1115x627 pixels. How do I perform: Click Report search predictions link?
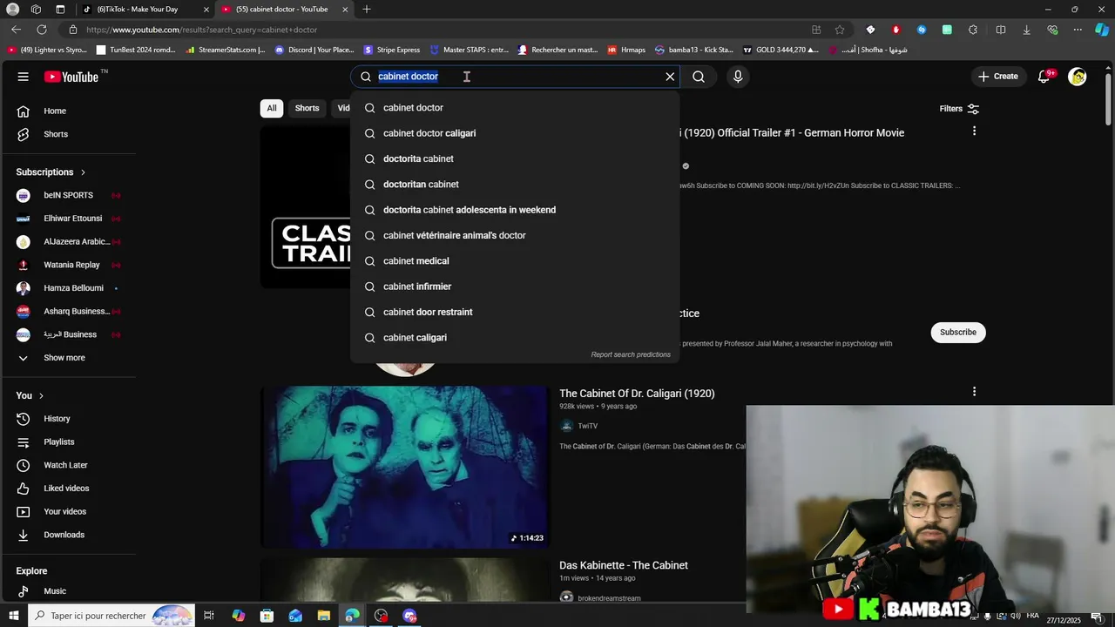click(x=631, y=354)
